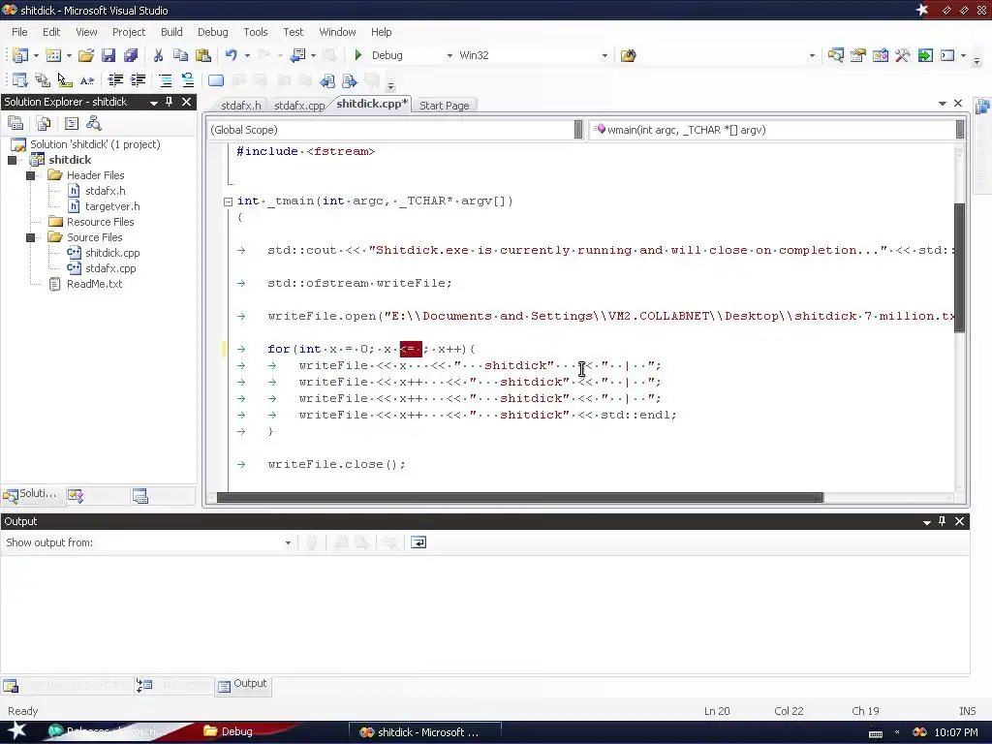Screen dimensions: 992x744
Task: Click the Debug folder taskbar button
Action: [x=237, y=732]
